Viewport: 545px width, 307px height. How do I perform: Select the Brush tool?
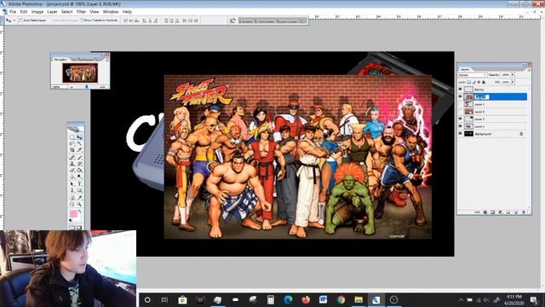79,157
